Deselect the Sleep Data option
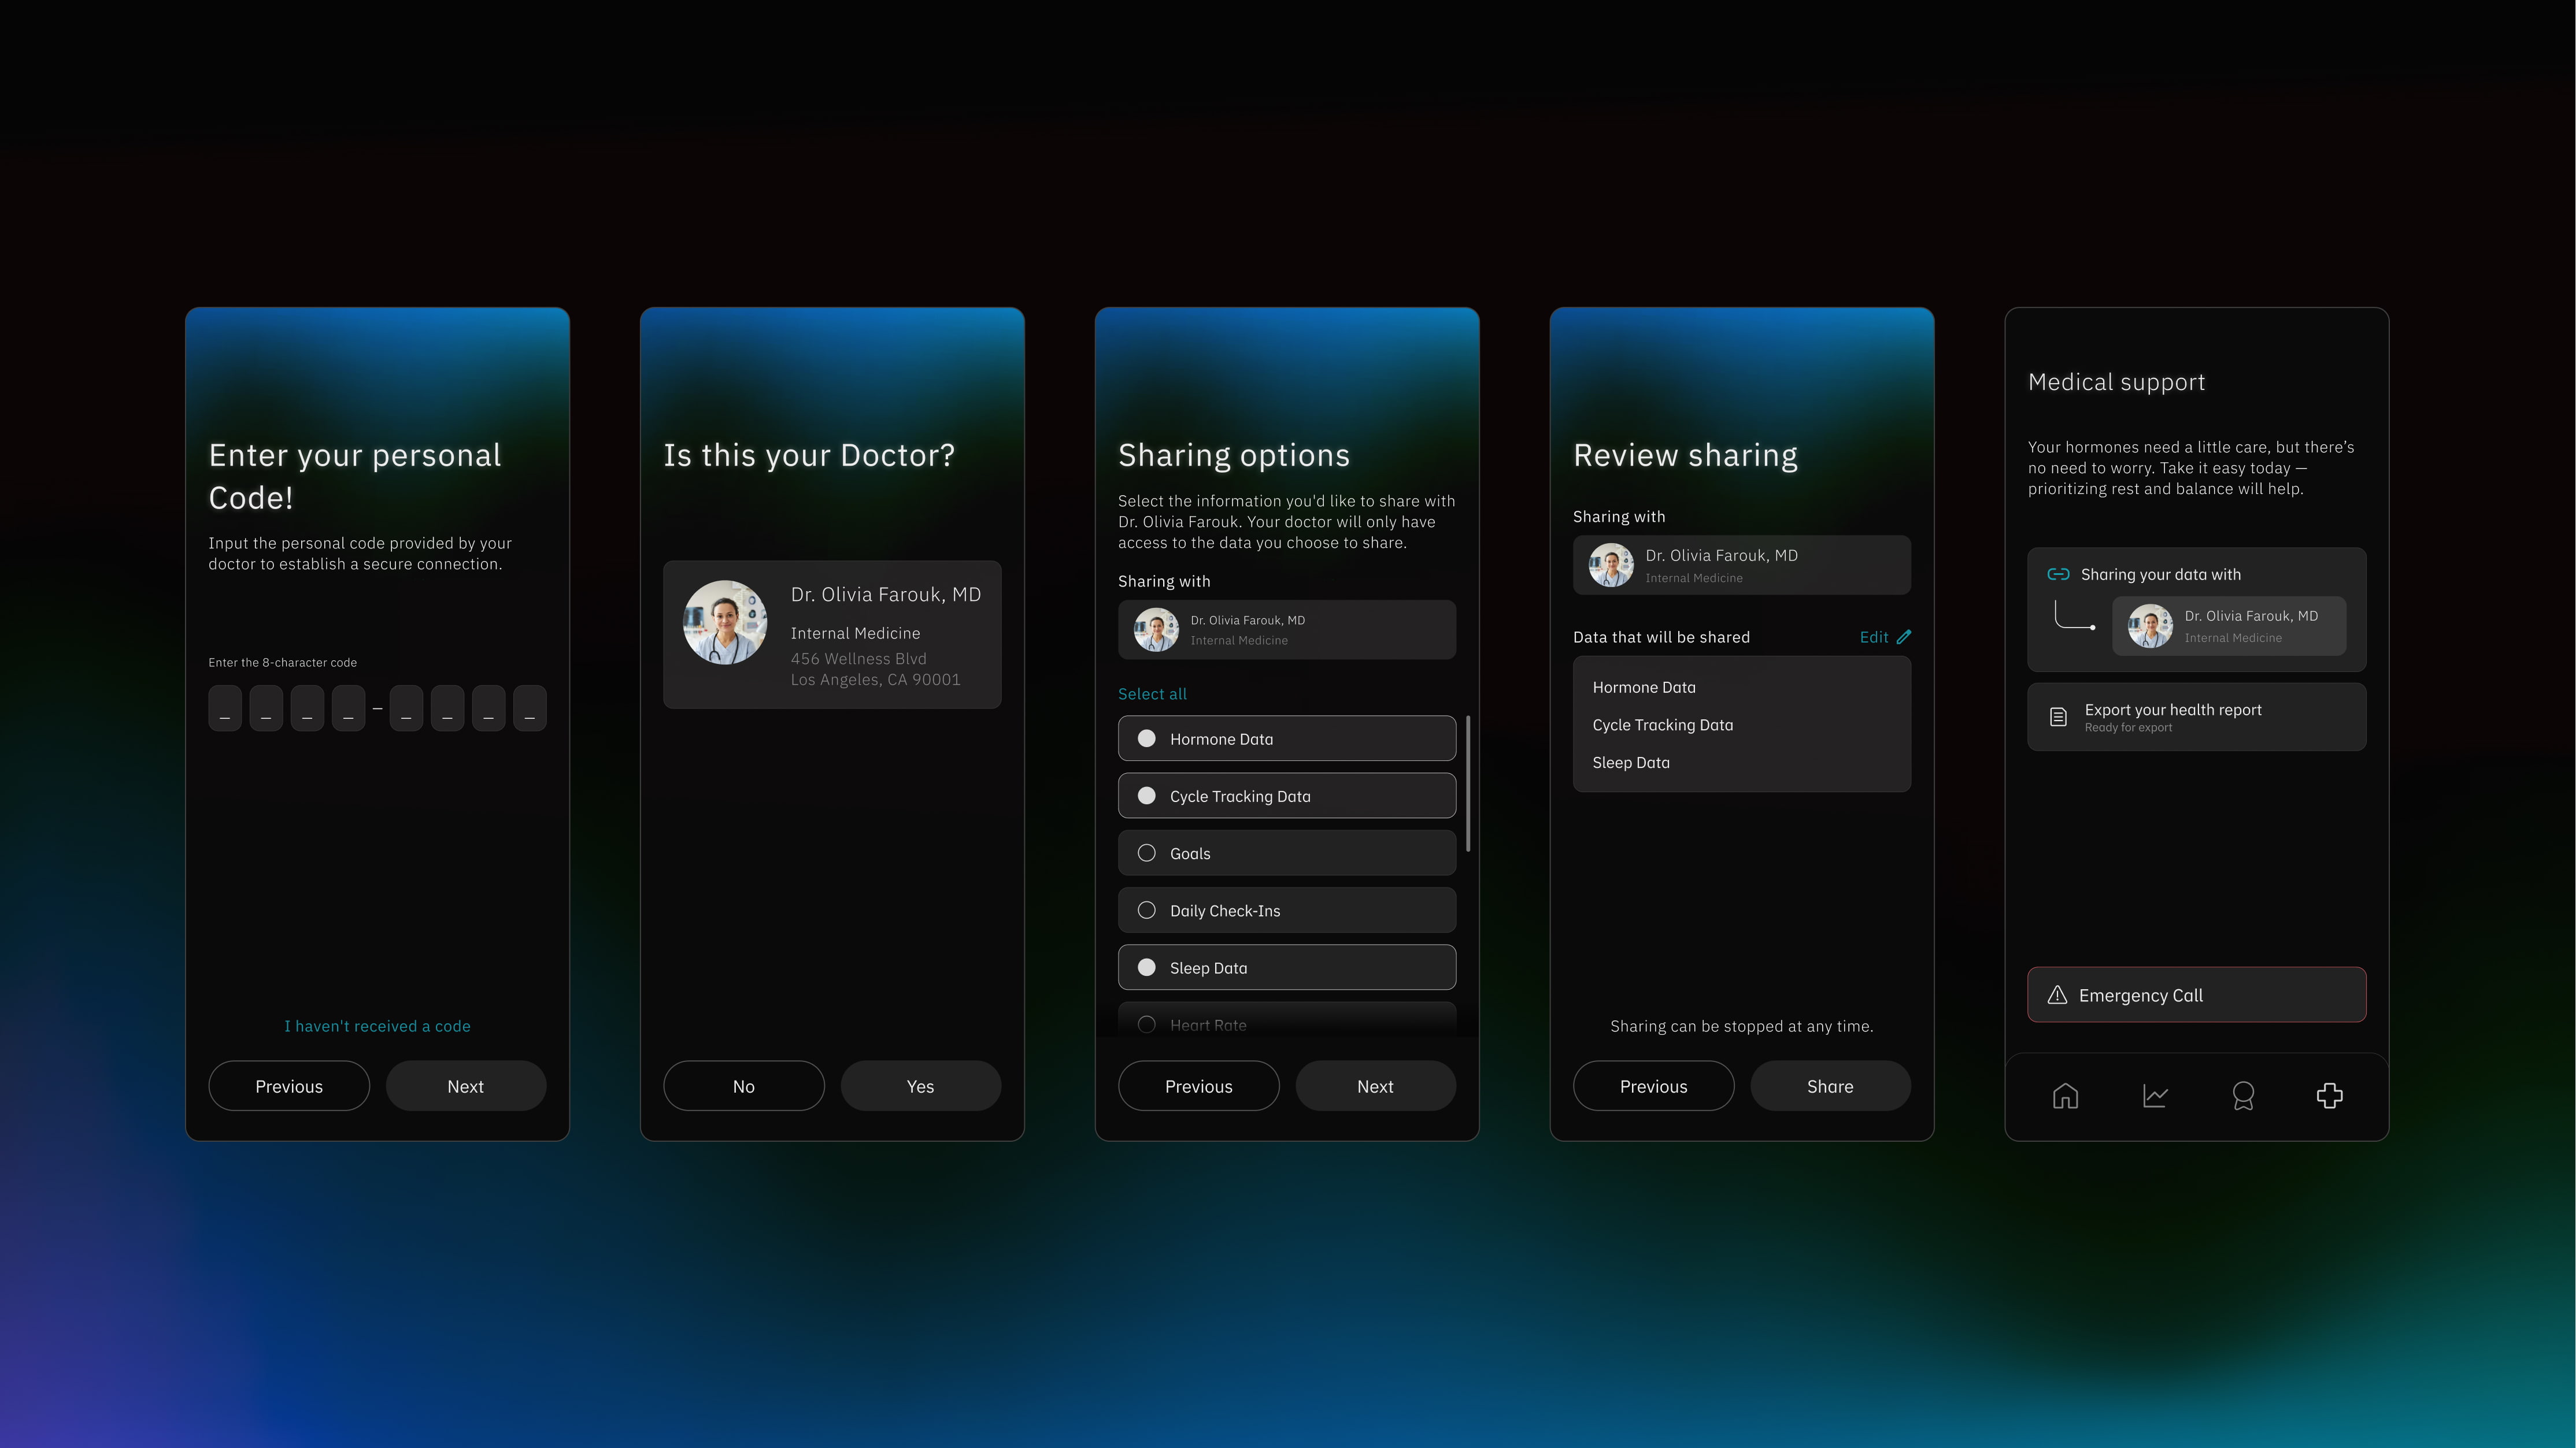This screenshot has height=1448, width=2576. coord(1147,967)
